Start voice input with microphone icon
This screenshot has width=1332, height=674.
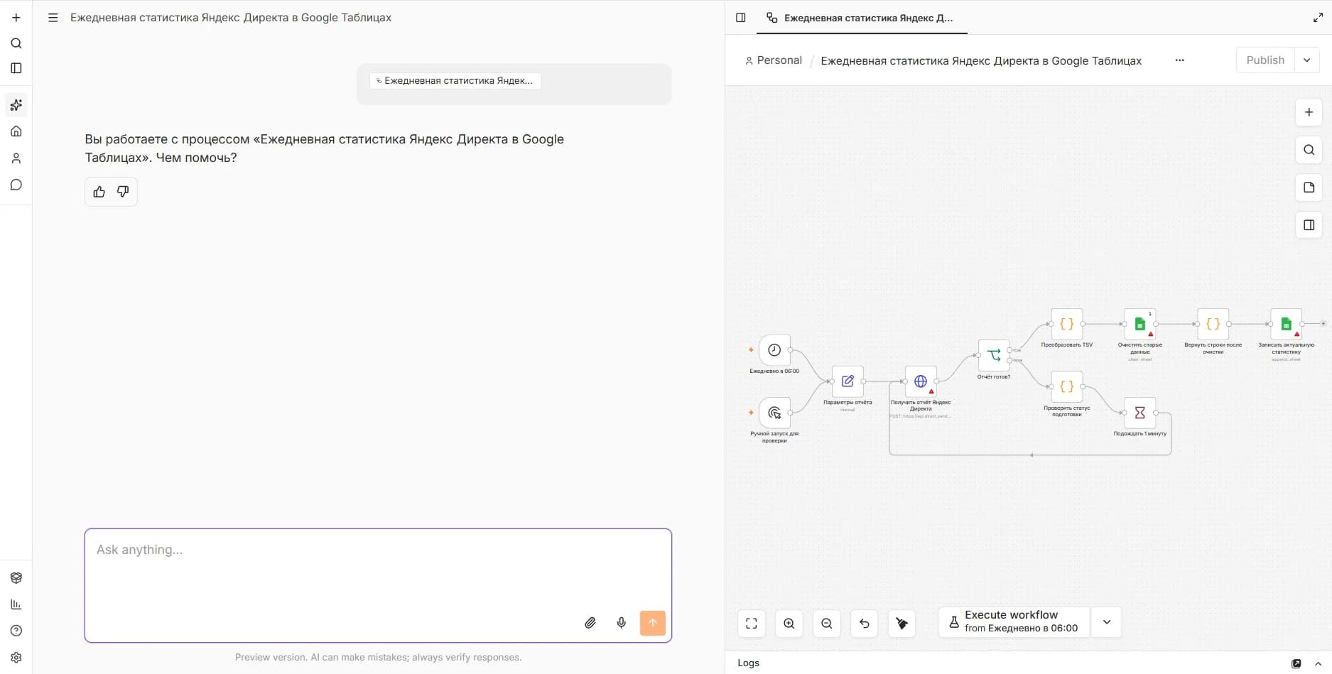pos(622,623)
